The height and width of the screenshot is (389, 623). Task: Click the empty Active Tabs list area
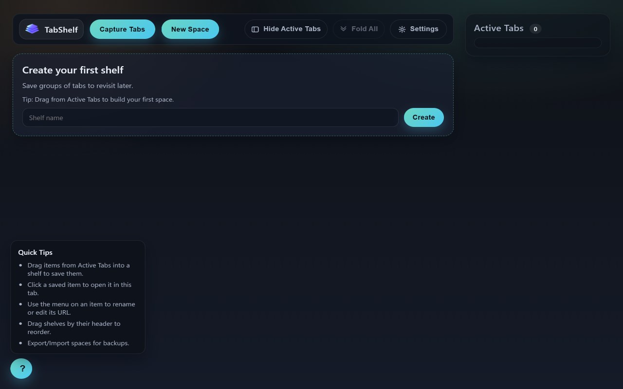(x=538, y=43)
